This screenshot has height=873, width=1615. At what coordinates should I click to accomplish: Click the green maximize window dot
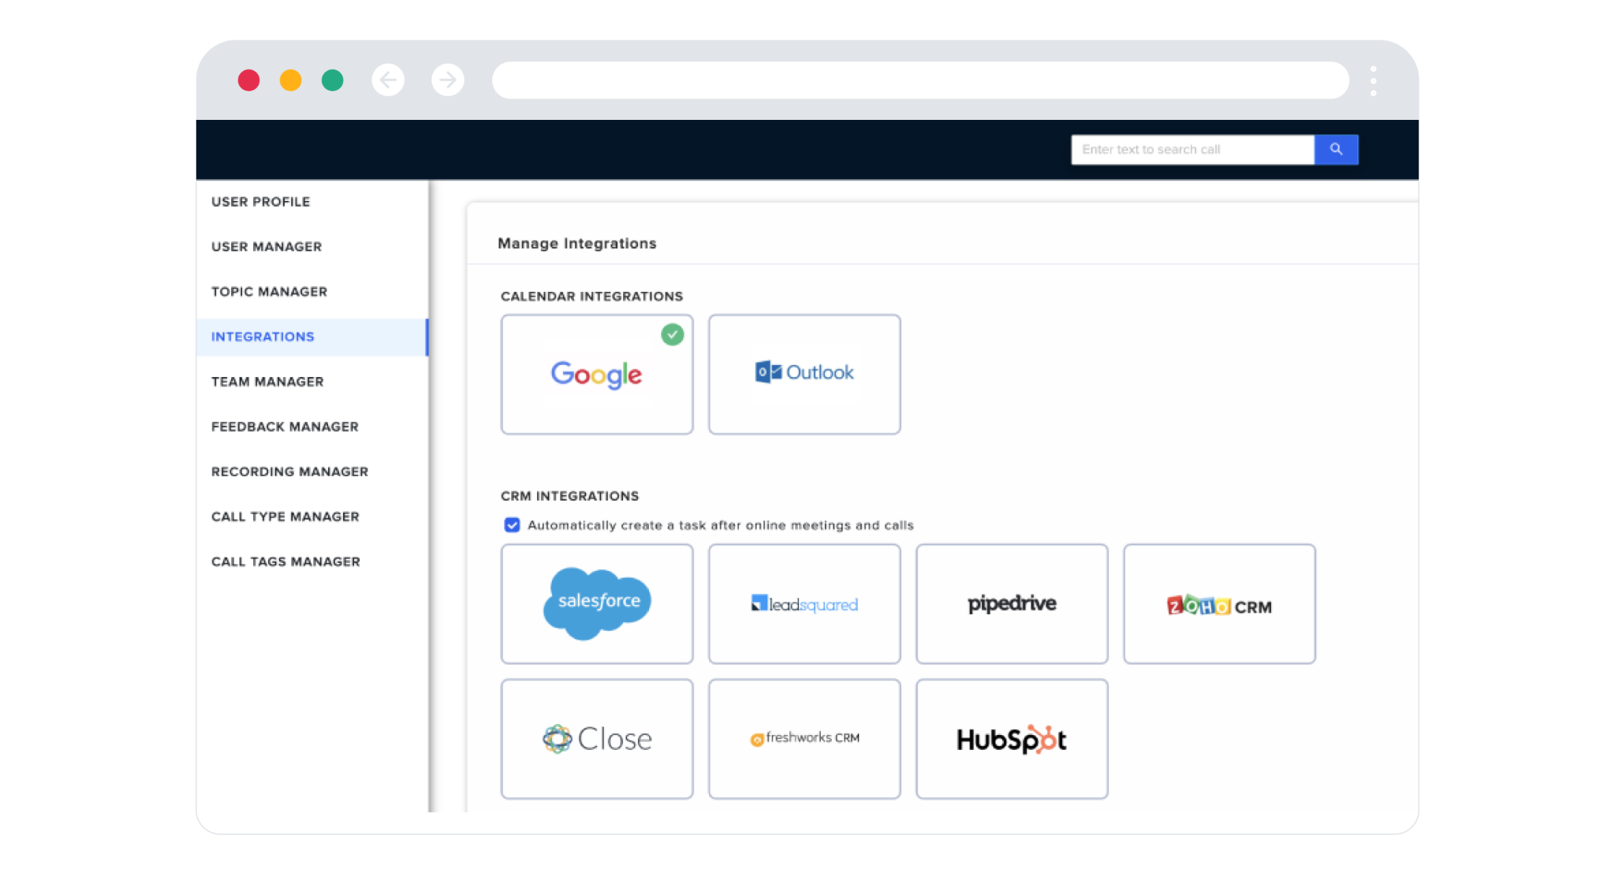point(332,80)
